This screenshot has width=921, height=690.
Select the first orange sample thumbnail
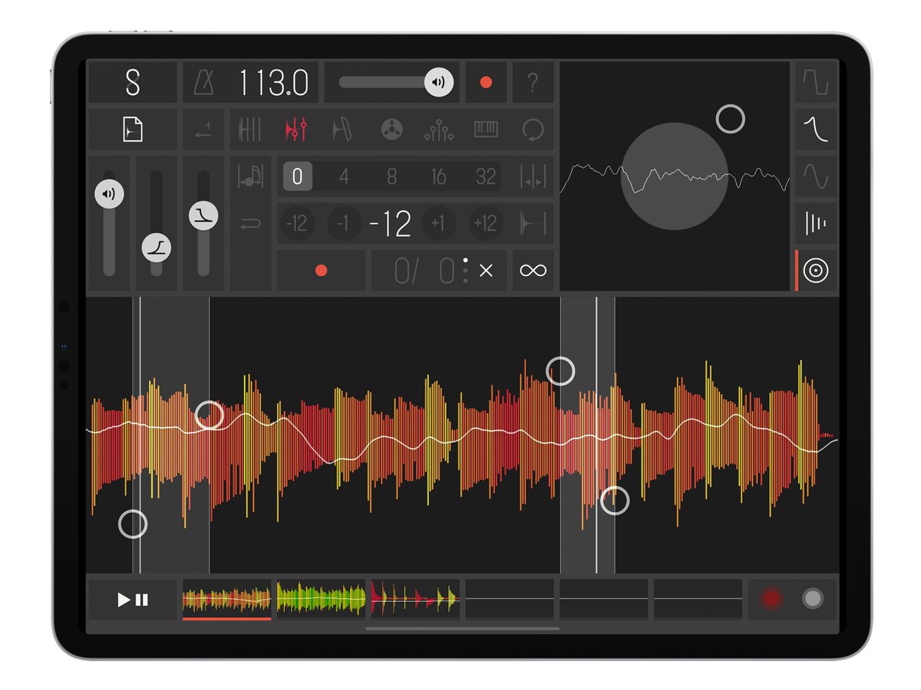(x=227, y=600)
